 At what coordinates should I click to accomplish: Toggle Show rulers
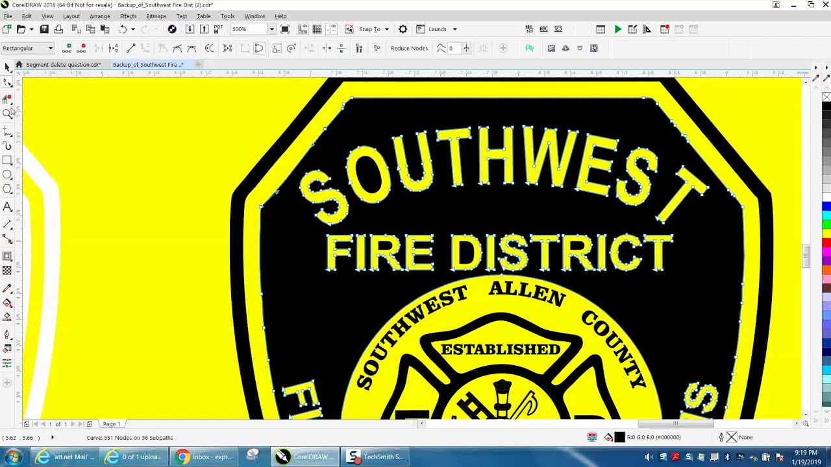[x=303, y=29]
